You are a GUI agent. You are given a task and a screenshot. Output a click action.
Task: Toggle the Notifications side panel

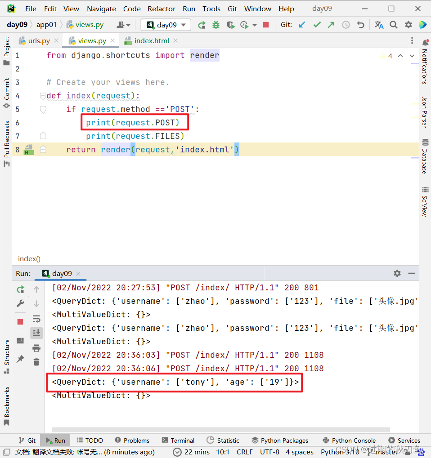pos(425,62)
